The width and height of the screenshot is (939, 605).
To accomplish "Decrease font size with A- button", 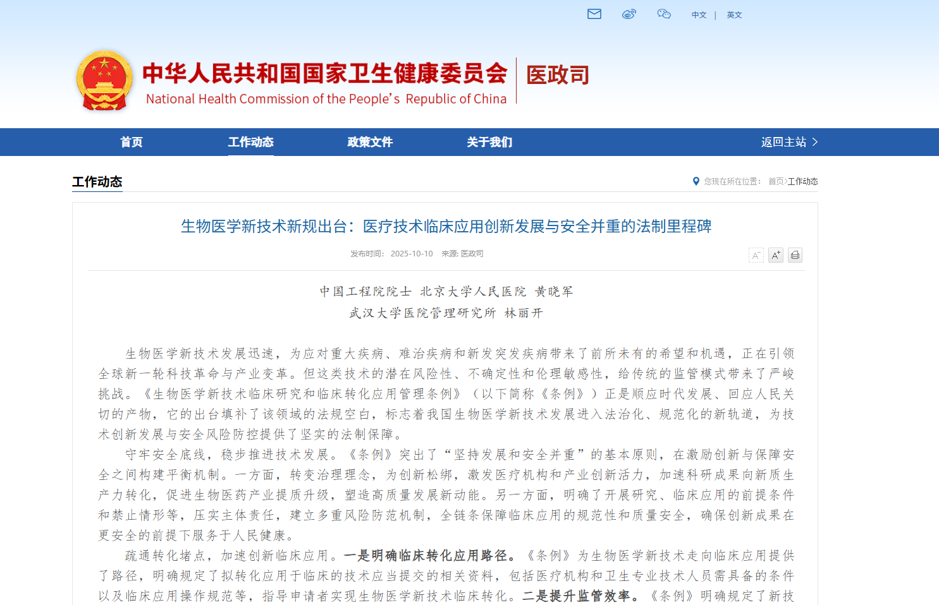I will click(756, 255).
